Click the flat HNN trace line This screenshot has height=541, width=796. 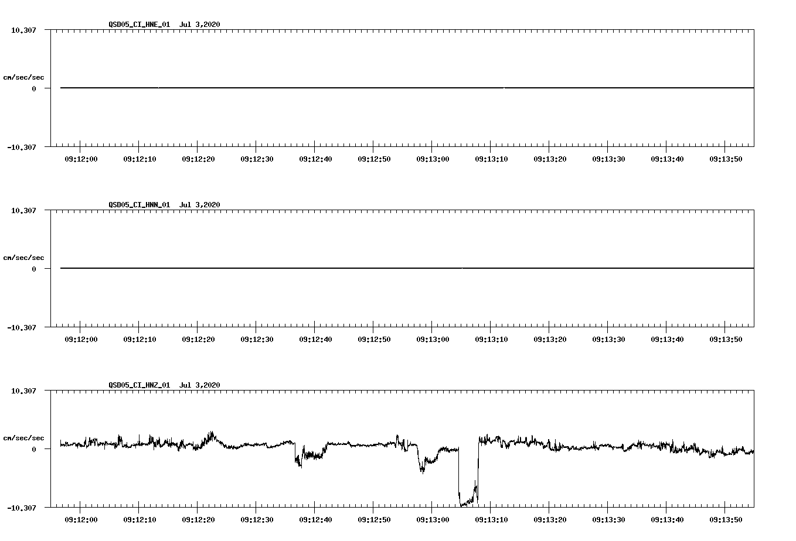(x=407, y=268)
